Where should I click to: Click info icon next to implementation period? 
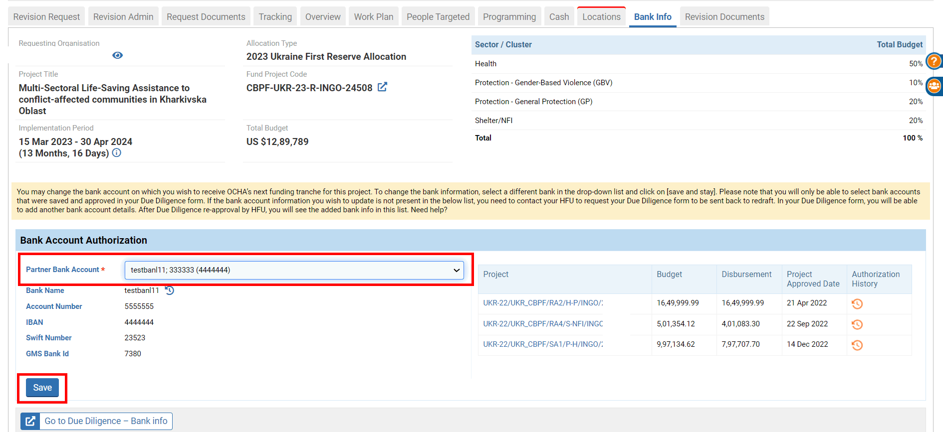pyautogui.click(x=117, y=153)
